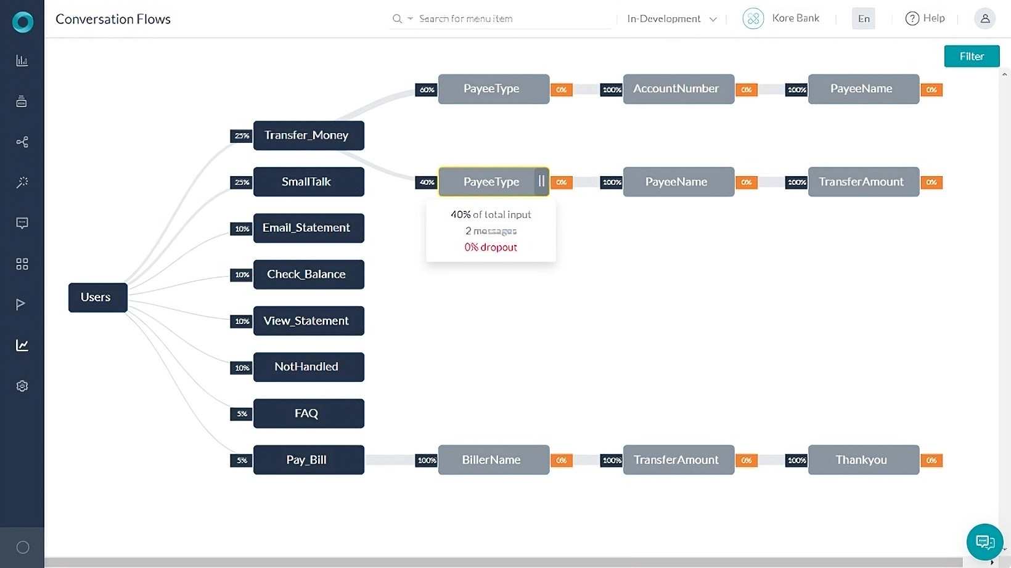The height and width of the screenshot is (568, 1011).
Task: Open the bot builder icon in sidebar
Action: [22, 102]
